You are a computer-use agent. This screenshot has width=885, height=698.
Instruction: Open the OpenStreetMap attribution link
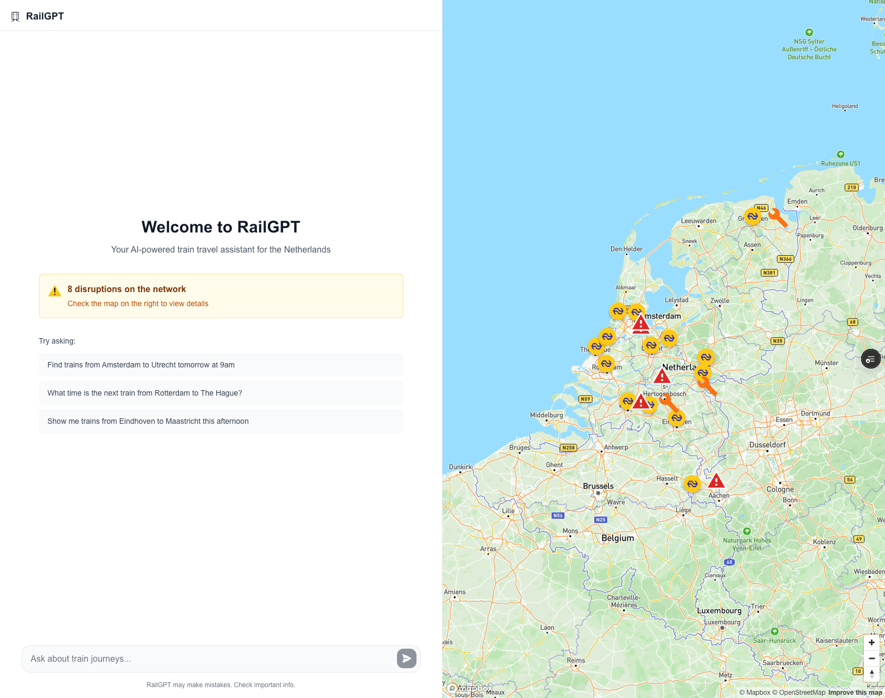click(x=801, y=692)
